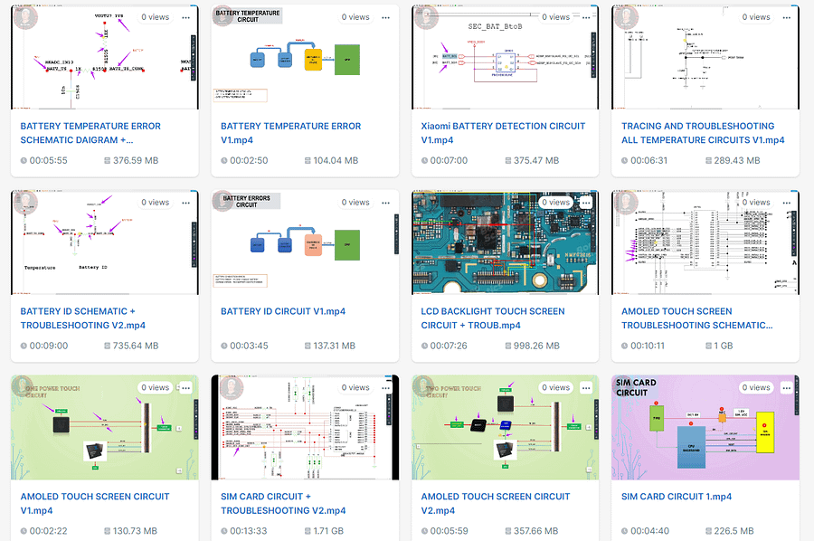Viewport: 814px width, 541px height.
Task: Open more options for BATTERY ID CIRCUIT V1.mp4
Action: click(385, 203)
